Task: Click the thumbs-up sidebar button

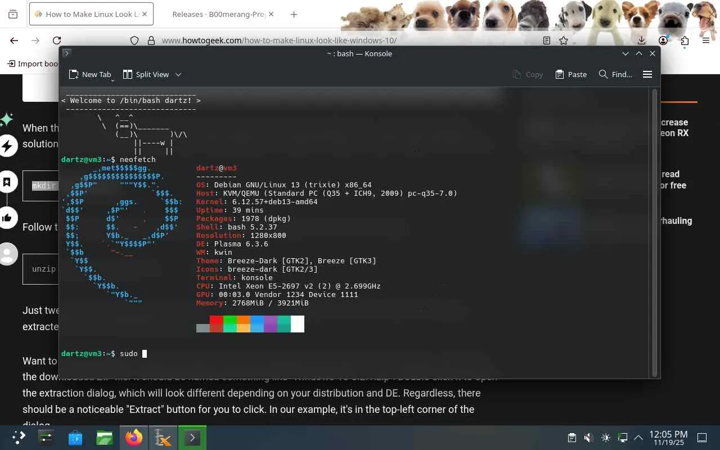Action: [x=7, y=218]
